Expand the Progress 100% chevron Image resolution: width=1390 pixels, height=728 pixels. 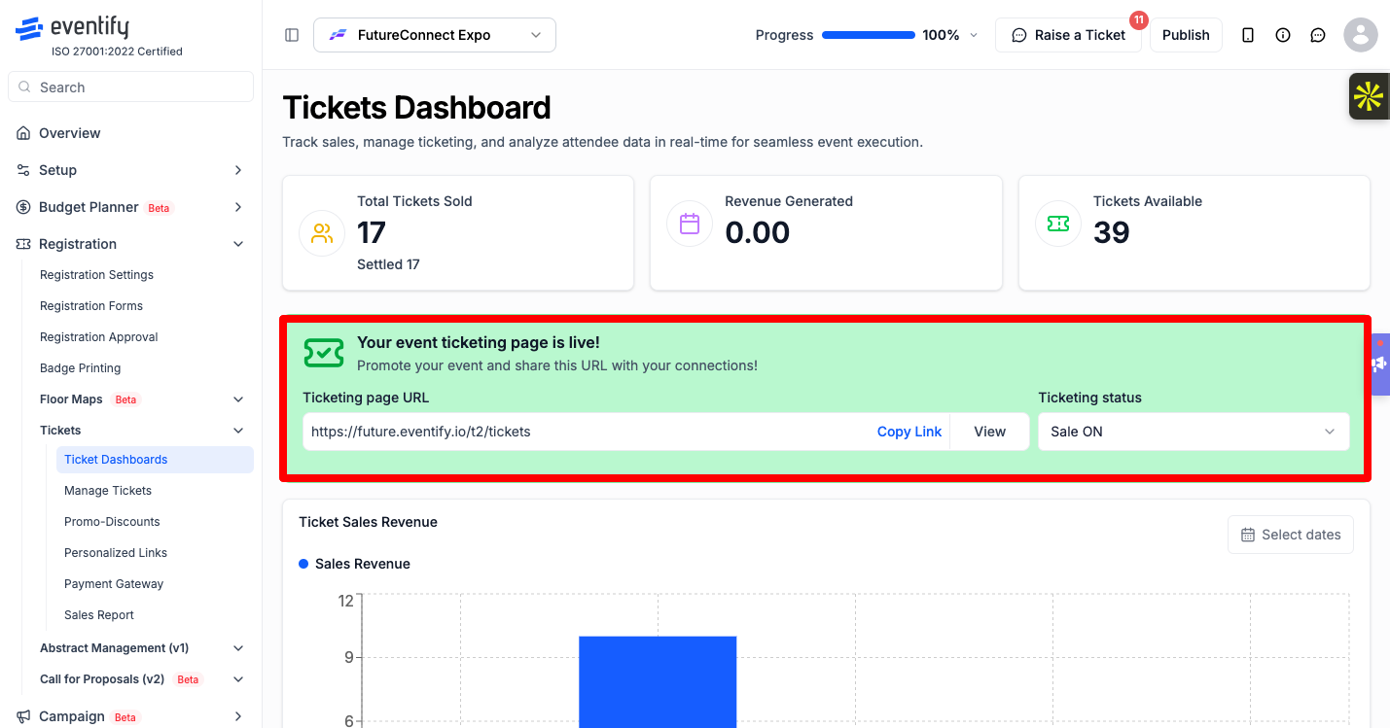click(x=974, y=35)
